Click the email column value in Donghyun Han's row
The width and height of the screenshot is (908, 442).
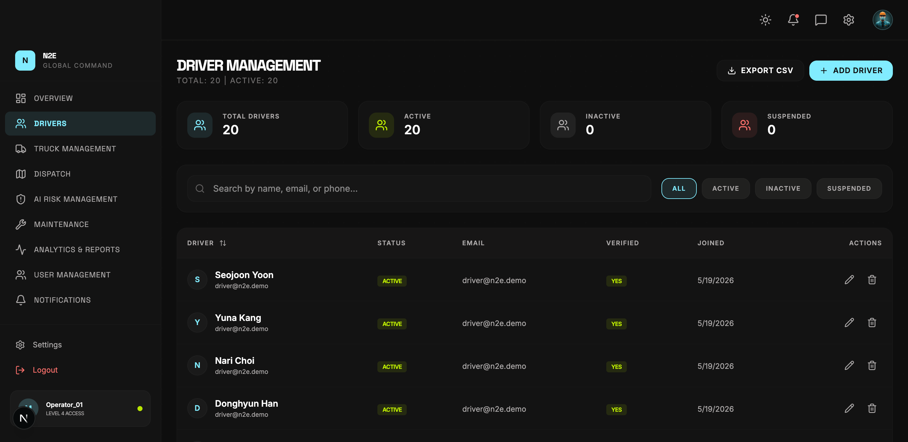pos(494,409)
